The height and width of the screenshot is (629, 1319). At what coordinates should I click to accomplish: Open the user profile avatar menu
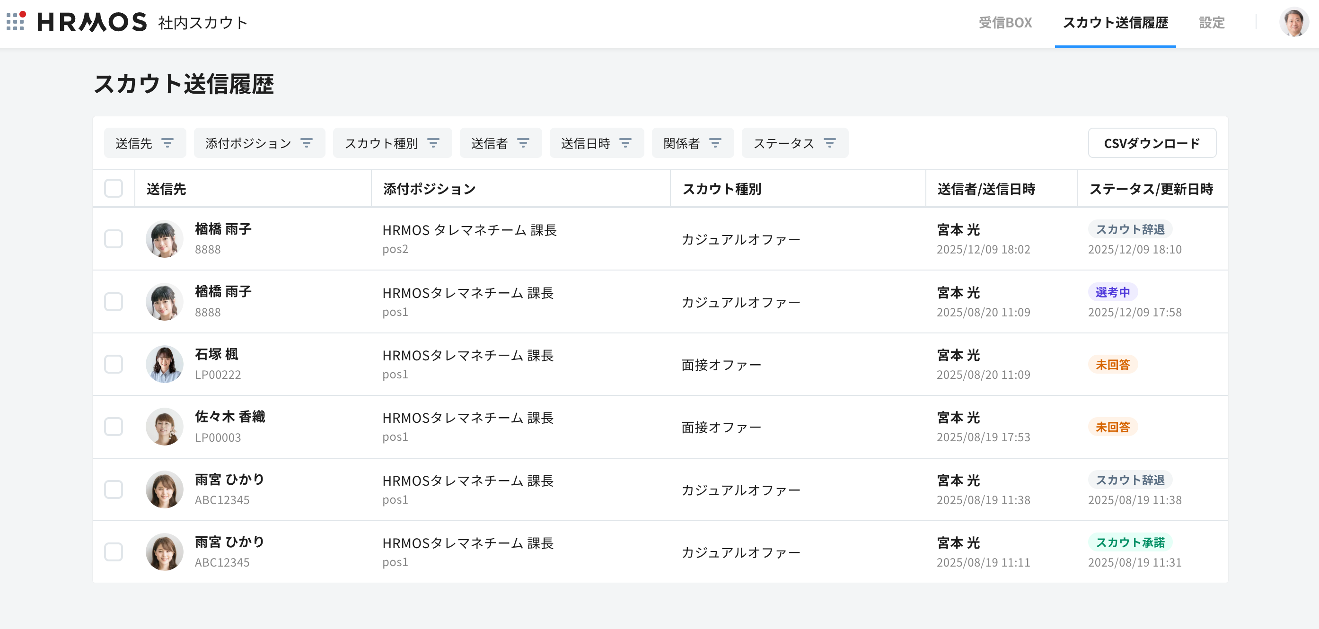tap(1293, 23)
